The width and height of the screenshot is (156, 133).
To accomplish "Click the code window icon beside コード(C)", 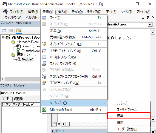I will 44,18.
